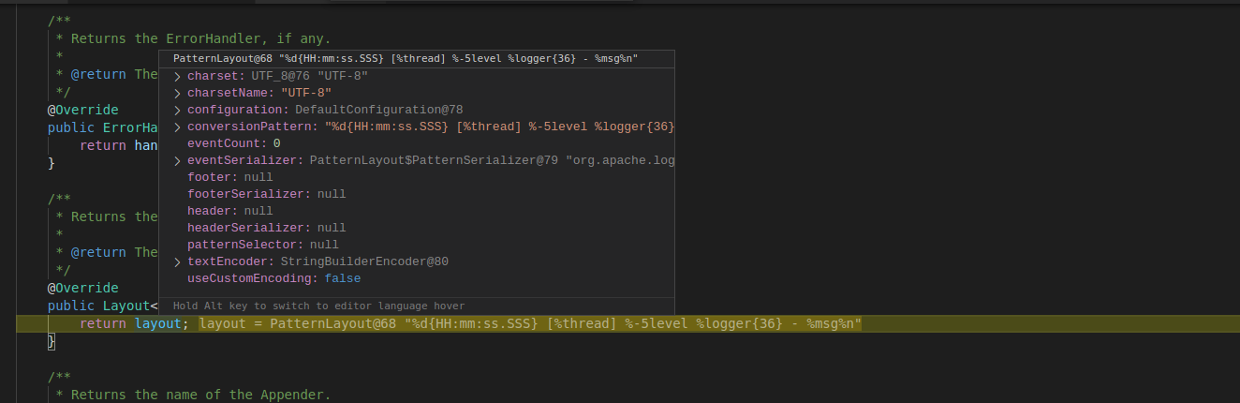Click the 'Returns the ErrorHandler' comment line

[x=200, y=38]
